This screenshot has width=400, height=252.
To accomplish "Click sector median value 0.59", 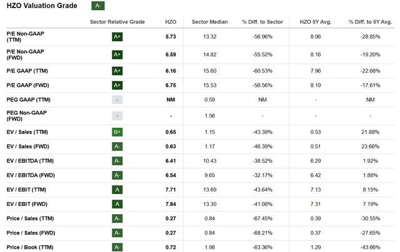I will pyautogui.click(x=210, y=100).
